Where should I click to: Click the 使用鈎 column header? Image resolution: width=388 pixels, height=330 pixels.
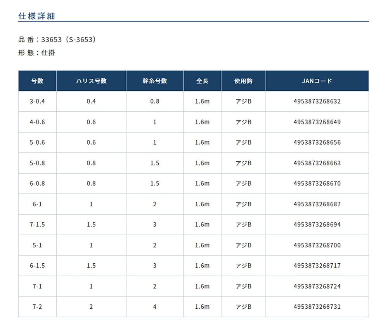click(x=244, y=81)
